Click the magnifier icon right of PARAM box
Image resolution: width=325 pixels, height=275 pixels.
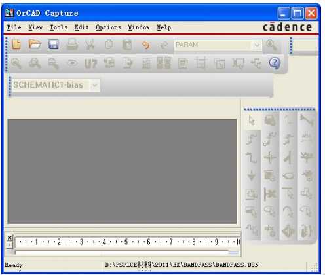[271, 45]
